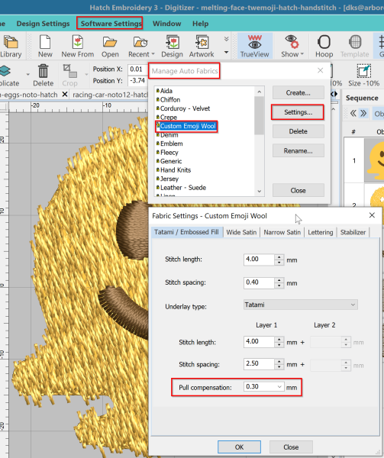Select Corduroy - Velvet fabric

point(185,108)
